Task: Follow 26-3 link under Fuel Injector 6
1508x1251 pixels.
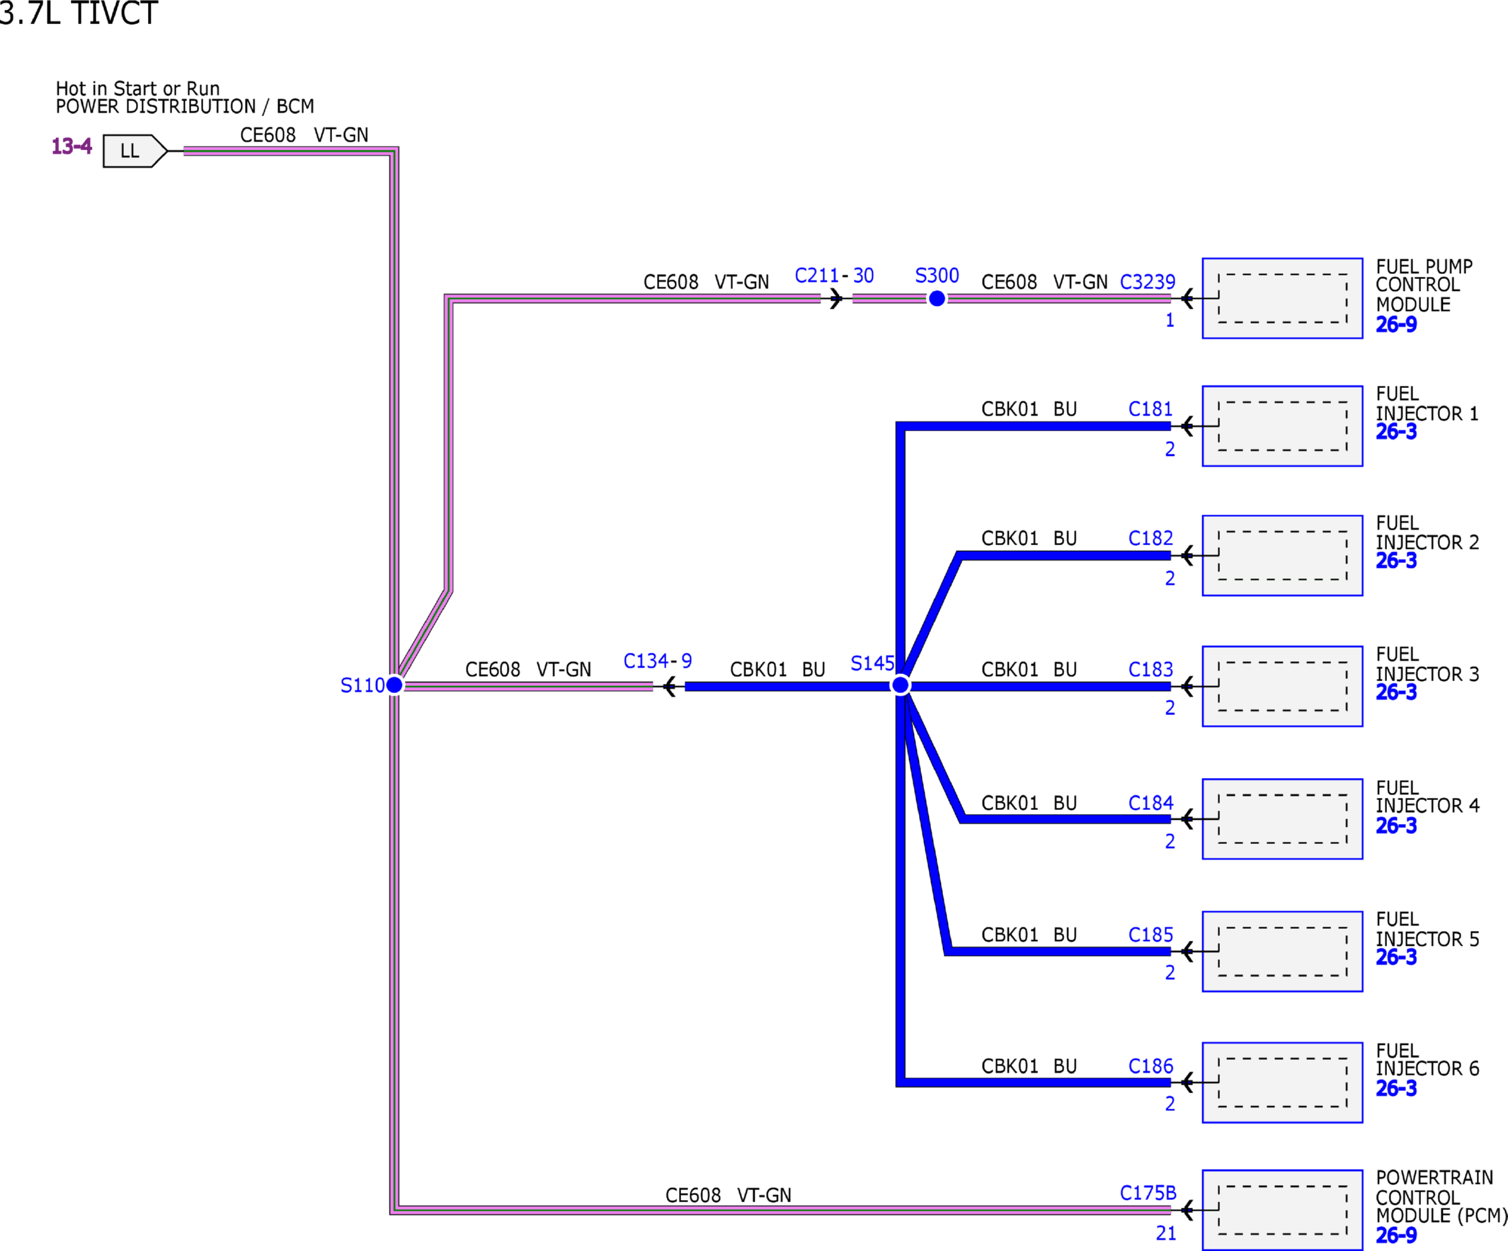Action: pos(1396,1089)
